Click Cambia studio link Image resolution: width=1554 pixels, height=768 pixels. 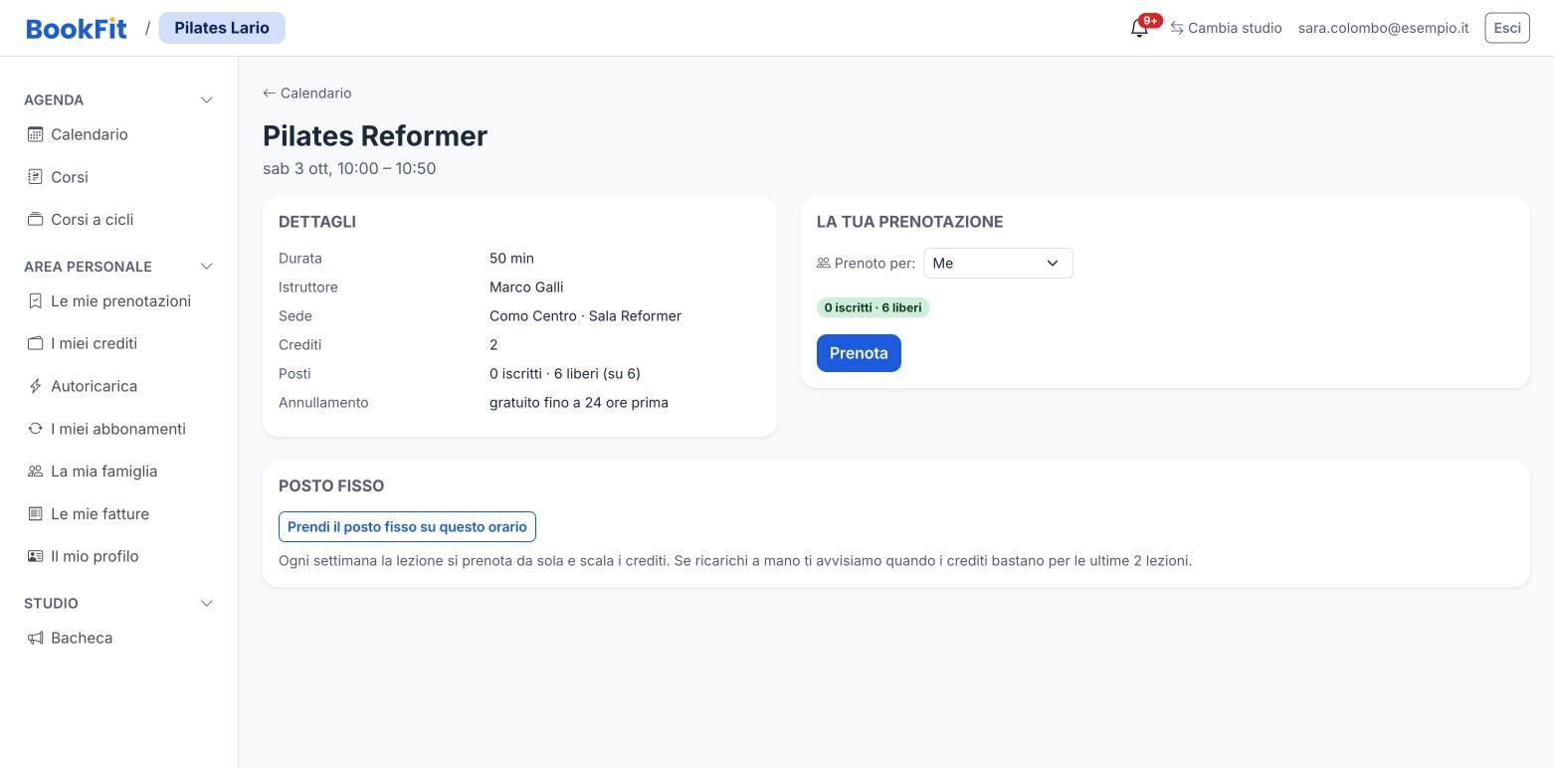click(x=1235, y=28)
